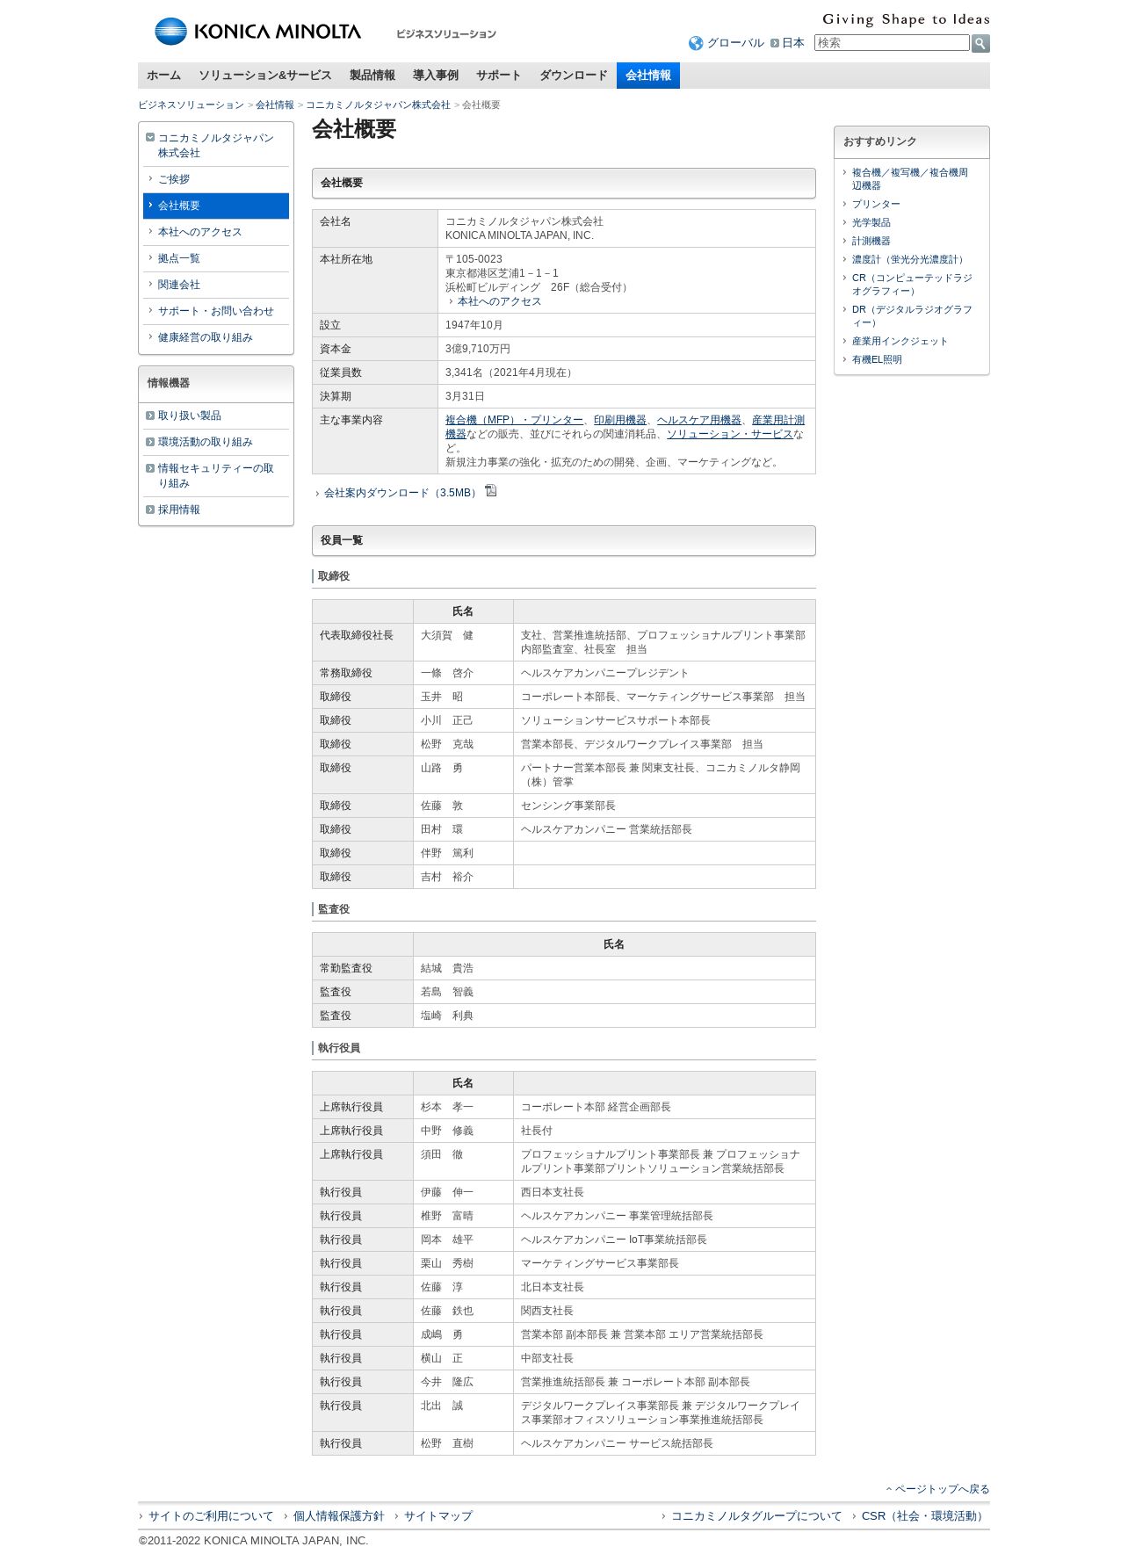Open the 製品情報 menu tab
Viewport: 1128px width, 1547px height.
coord(372,76)
